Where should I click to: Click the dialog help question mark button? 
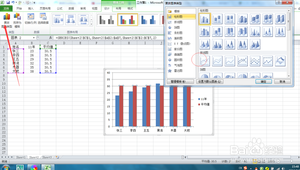(279, 2)
